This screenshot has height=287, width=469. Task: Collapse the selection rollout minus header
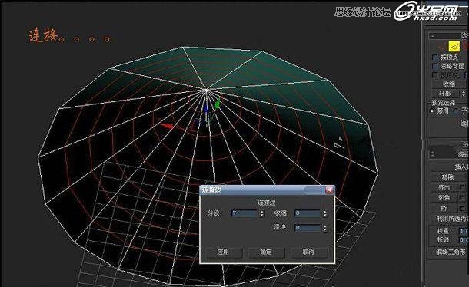pyautogui.click(x=433, y=36)
